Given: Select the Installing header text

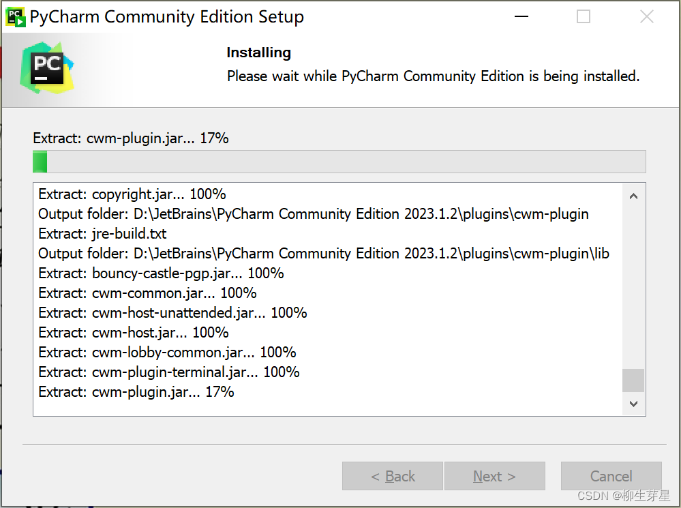Looking at the screenshot, I should coord(259,53).
